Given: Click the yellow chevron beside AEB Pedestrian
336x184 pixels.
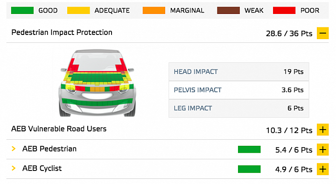Looking at the screenshot, I should 14,149.
